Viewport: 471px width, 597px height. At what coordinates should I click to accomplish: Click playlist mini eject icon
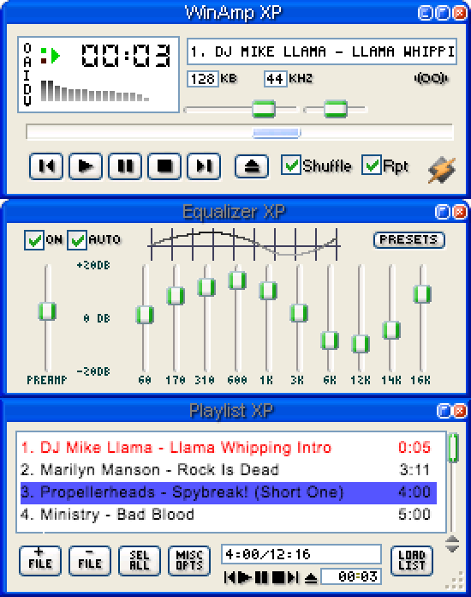pyautogui.click(x=311, y=578)
